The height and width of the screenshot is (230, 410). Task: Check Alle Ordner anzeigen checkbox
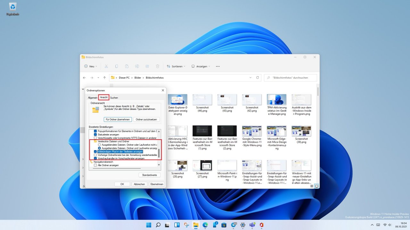[95, 165]
